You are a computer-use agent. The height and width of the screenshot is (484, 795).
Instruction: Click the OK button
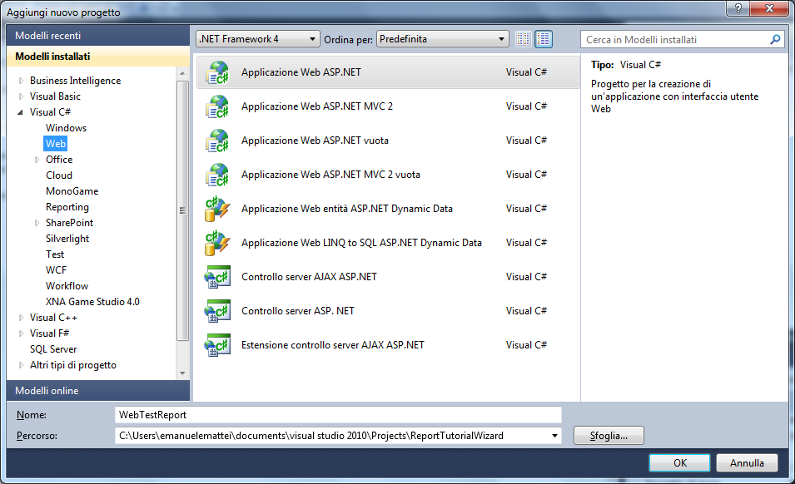point(679,462)
